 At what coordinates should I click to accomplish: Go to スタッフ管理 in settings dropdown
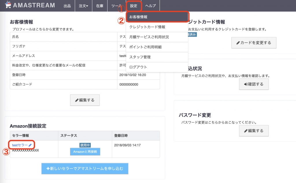tap(157, 57)
